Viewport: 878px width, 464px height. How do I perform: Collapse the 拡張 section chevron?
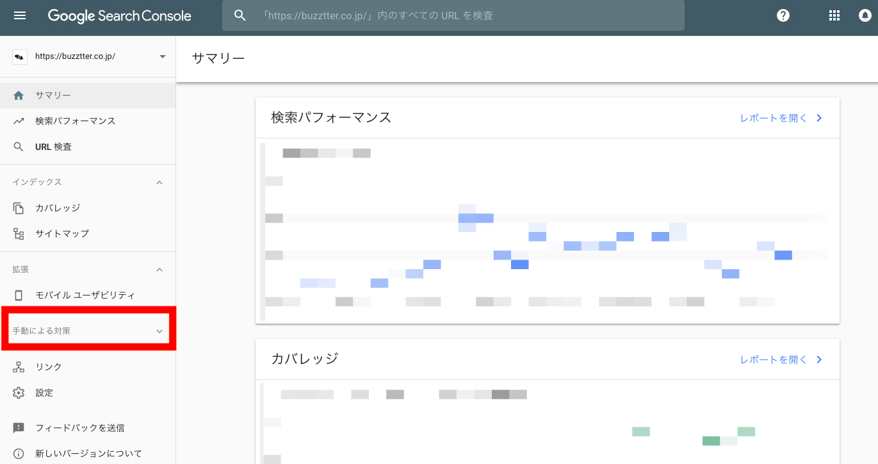click(x=159, y=270)
